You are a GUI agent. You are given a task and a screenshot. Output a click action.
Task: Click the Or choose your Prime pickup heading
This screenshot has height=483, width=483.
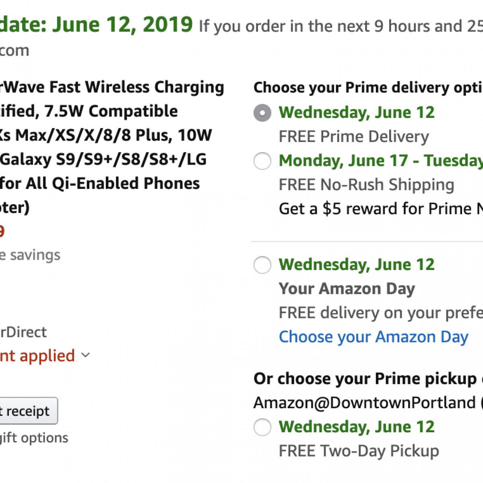pyautogui.click(x=365, y=379)
